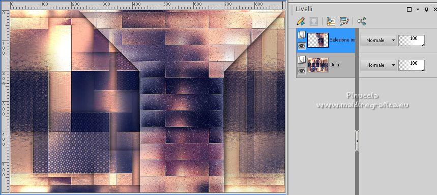Click the image adjustment icon in Livelli toolbar

click(344, 21)
